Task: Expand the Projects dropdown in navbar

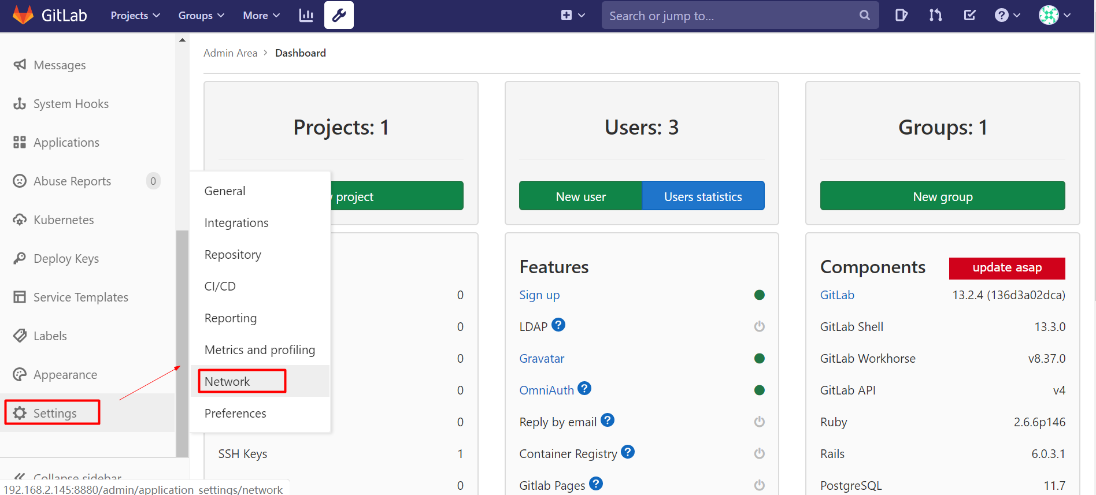Action: point(135,16)
